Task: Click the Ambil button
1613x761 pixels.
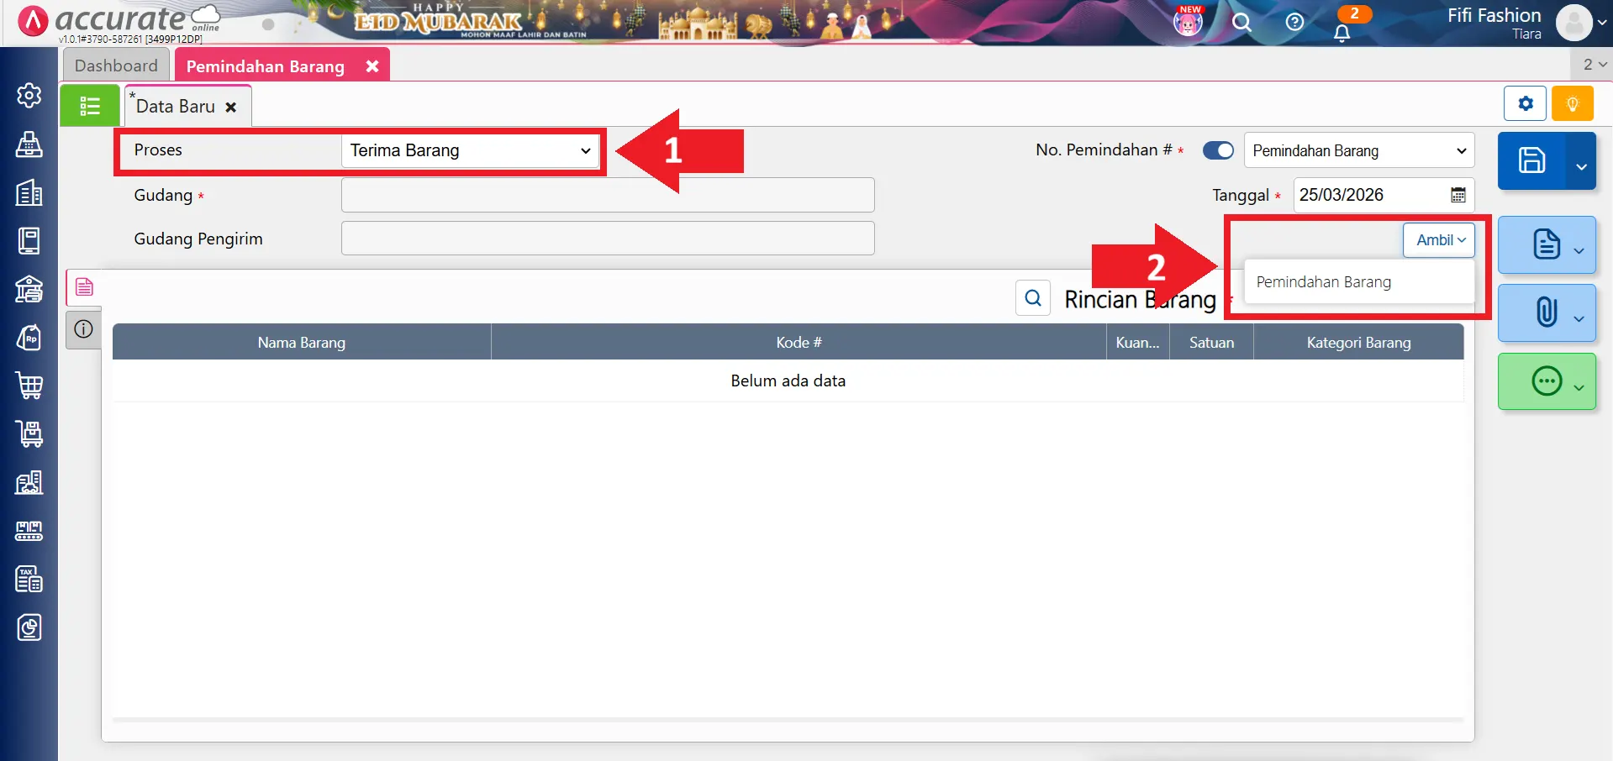Action: click(1439, 240)
